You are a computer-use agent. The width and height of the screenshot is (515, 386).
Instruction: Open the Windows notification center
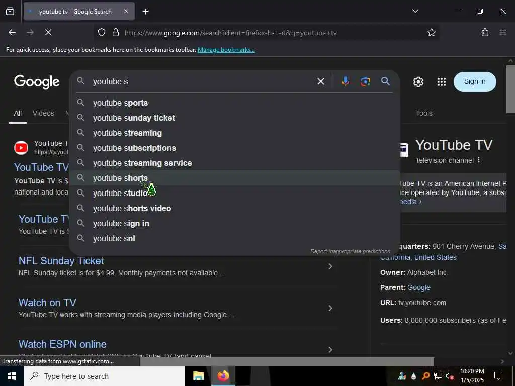498,376
